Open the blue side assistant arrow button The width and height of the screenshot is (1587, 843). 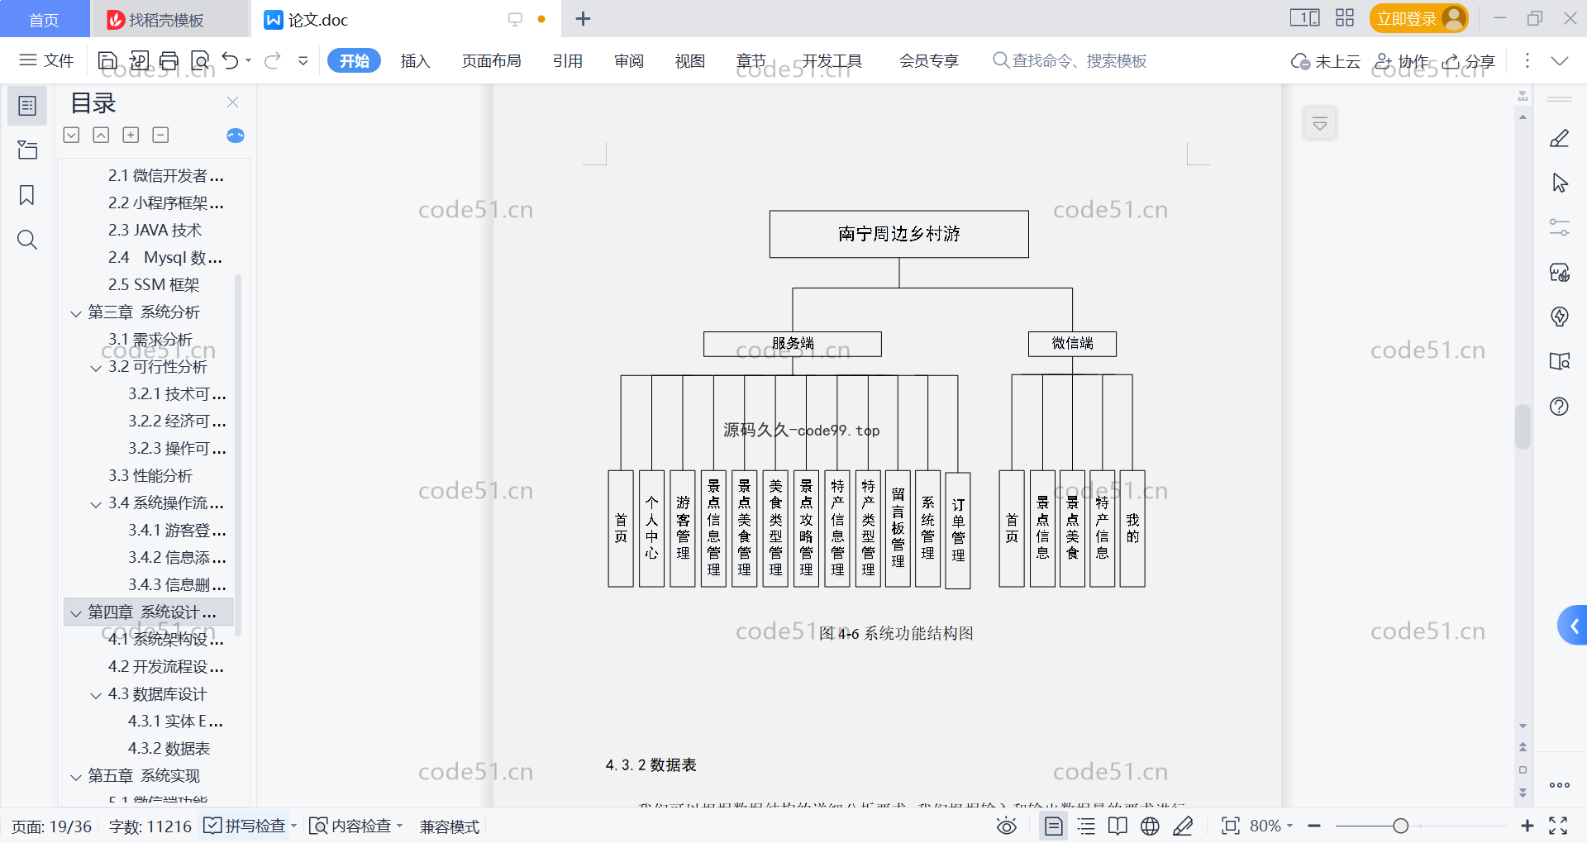point(1573,626)
